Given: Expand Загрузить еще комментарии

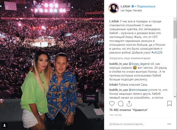Looking at the screenshot, I should pos(130,58).
